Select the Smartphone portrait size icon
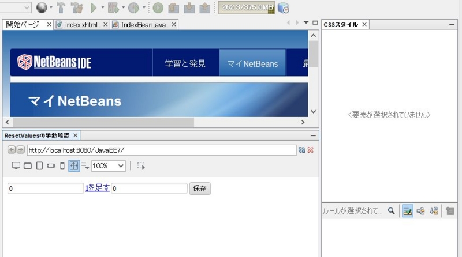This screenshot has height=257, width=462. coord(62,166)
